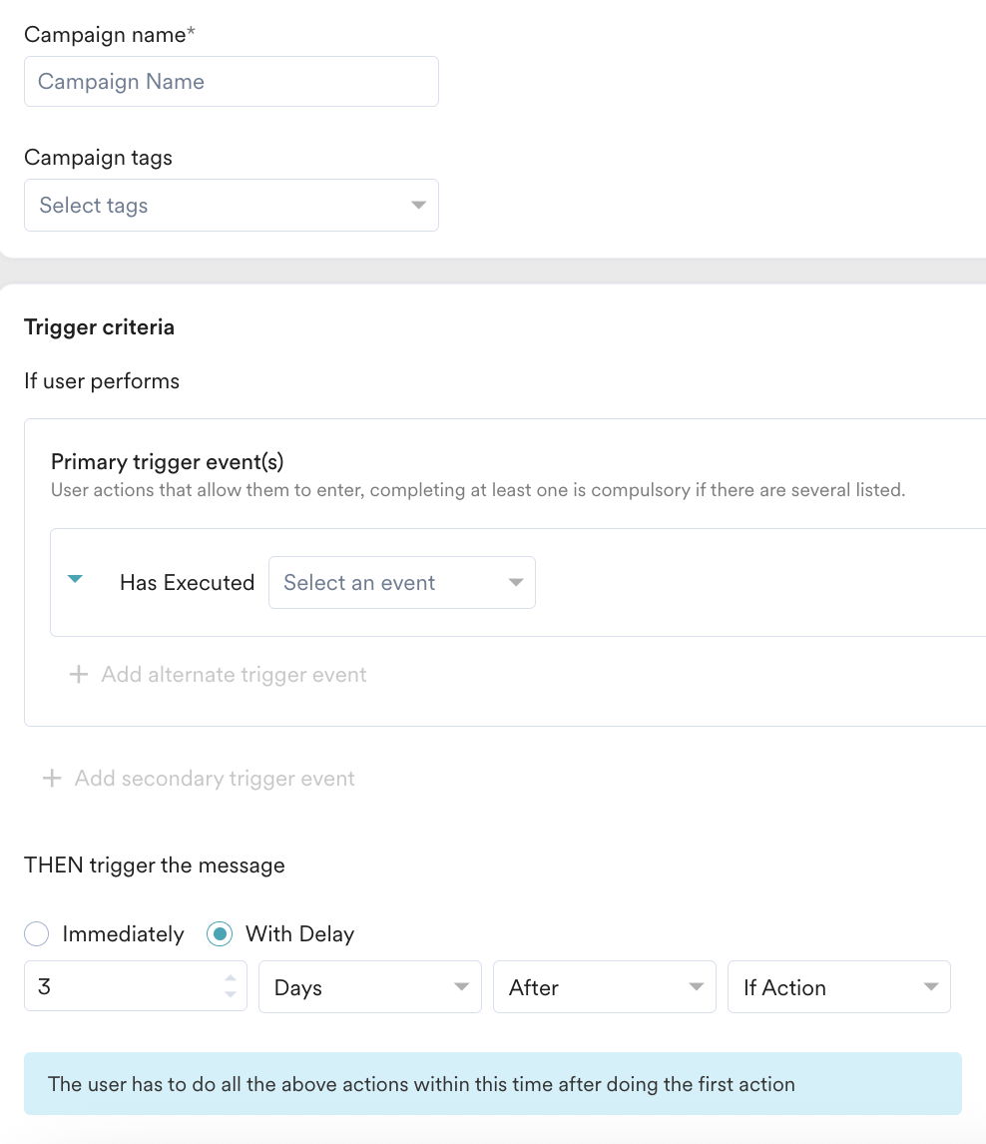Click the Days dropdown caret icon
The image size is (986, 1144).
pyautogui.click(x=462, y=986)
